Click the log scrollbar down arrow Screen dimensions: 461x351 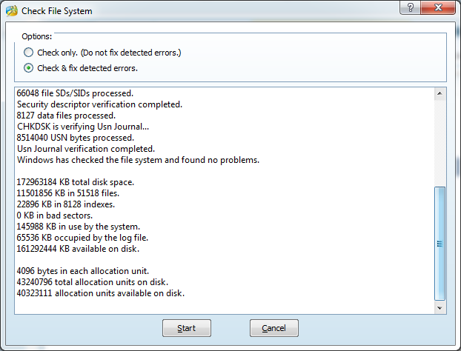[x=440, y=307]
